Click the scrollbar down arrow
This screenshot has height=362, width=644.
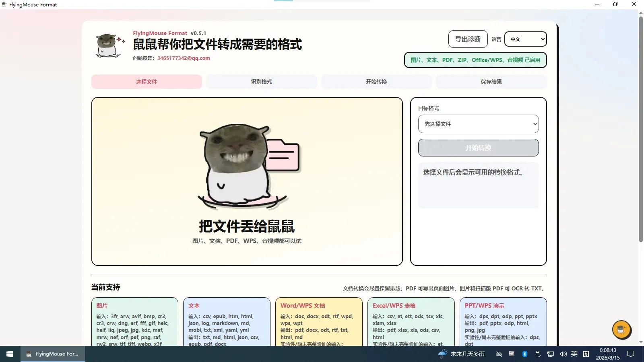pyautogui.click(x=641, y=342)
